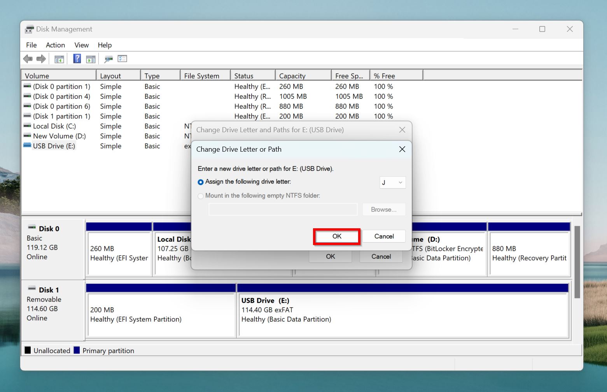
Task: Toggle Show/Hide Console Tree toolbar icon
Action: pyautogui.click(x=59, y=59)
